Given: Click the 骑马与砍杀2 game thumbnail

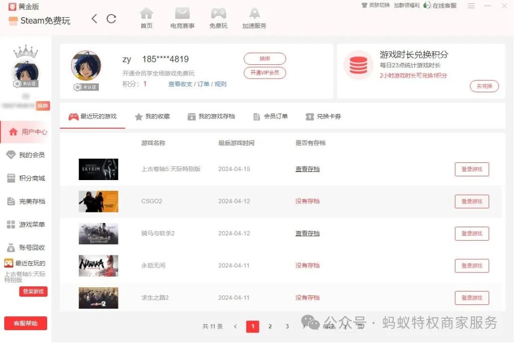Looking at the screenshot, I should [x=98, y=233].
